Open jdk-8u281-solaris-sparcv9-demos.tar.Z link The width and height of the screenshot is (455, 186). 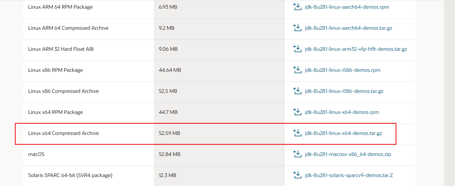point(349,175)
